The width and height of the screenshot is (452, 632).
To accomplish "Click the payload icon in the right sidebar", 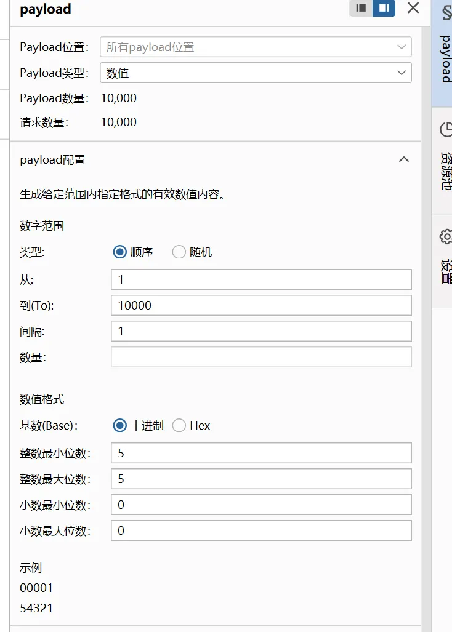I will (x=445, y=14).
